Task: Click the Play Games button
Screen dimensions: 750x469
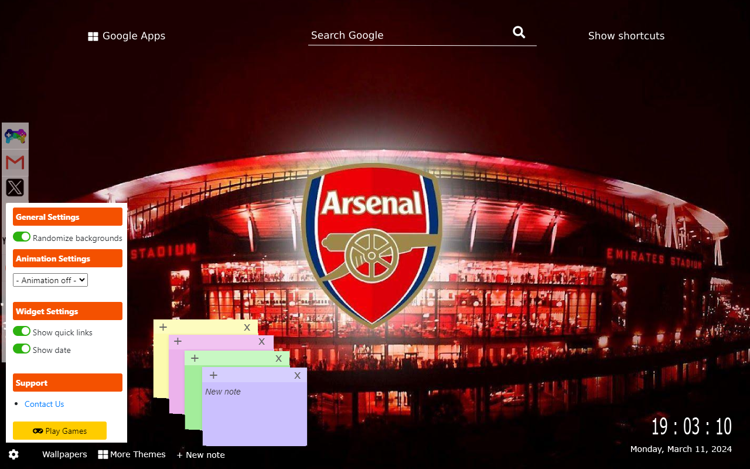Action: click(x=60, y=430)
